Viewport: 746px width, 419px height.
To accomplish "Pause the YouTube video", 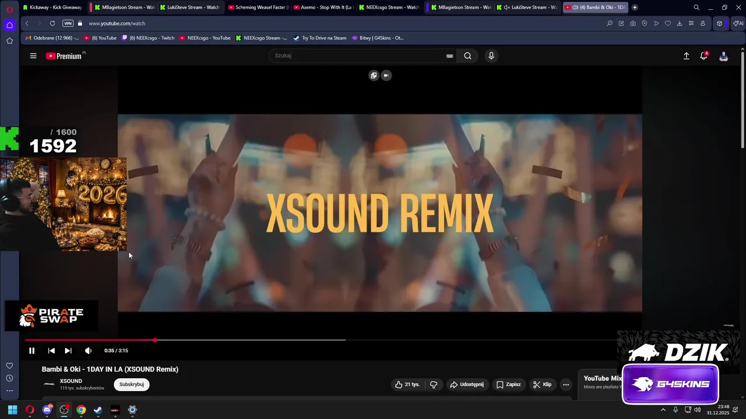I will [31, 350].
